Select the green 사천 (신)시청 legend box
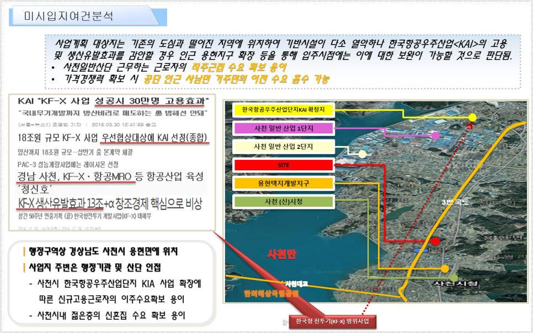 (283, 201)
